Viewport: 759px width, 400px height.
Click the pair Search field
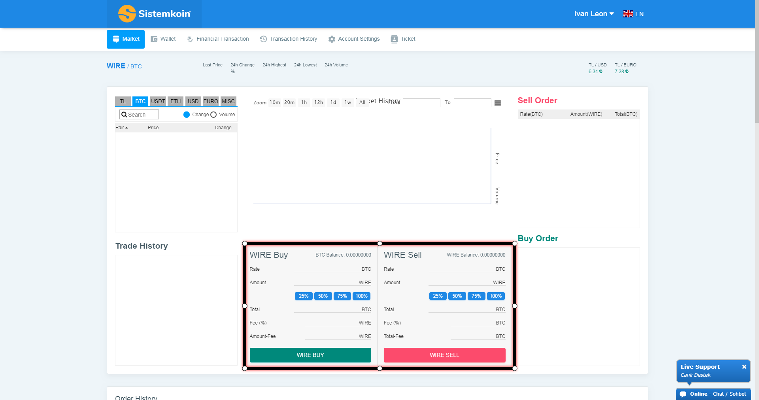[x=139, y=115]
